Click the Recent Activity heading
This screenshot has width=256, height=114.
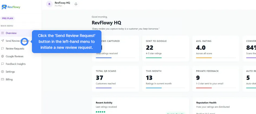point(104,103)
